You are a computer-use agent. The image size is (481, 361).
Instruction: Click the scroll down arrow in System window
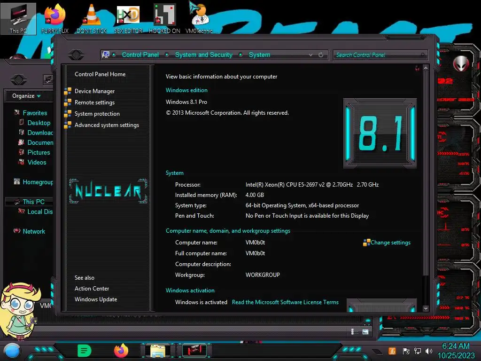(426, 308)
